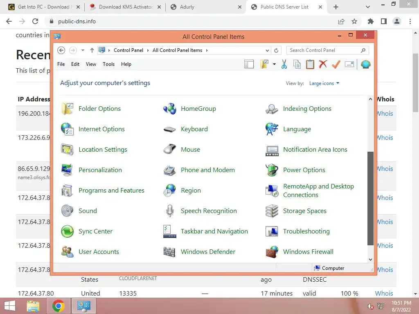Click the Control Panel vertical scrollbar thumb

pos(370,198)
